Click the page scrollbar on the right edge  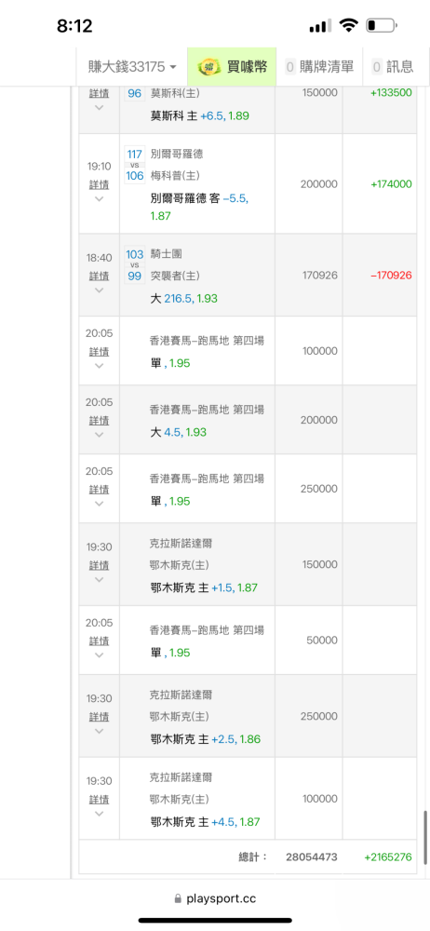pyautogui.click(x=425, y=838)
